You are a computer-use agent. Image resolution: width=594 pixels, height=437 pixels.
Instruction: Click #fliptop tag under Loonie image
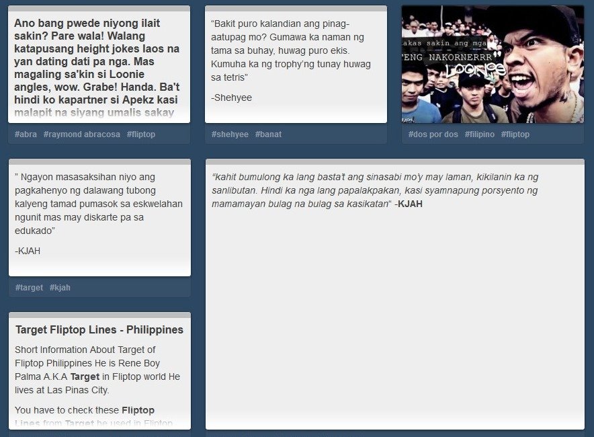pos(515,134)
